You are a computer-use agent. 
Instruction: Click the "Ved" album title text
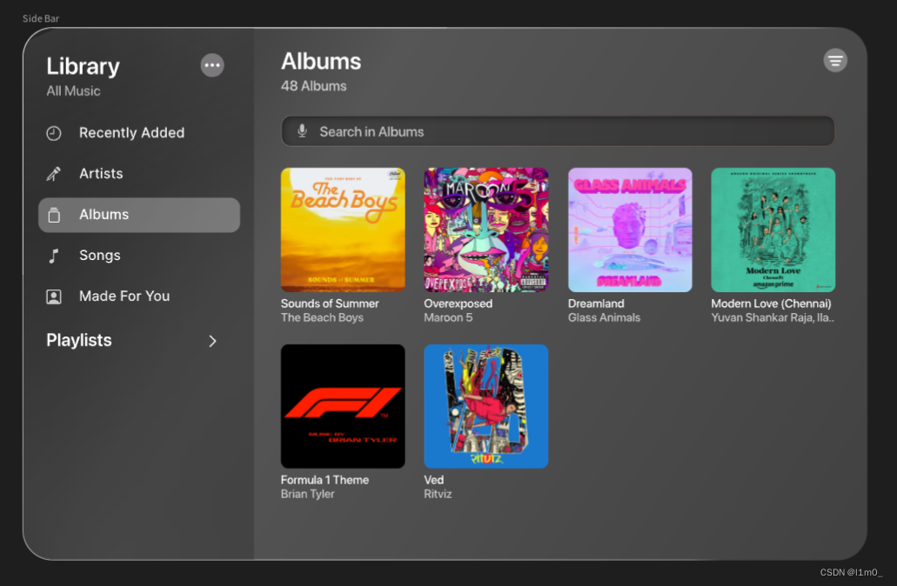coord(433,480)
